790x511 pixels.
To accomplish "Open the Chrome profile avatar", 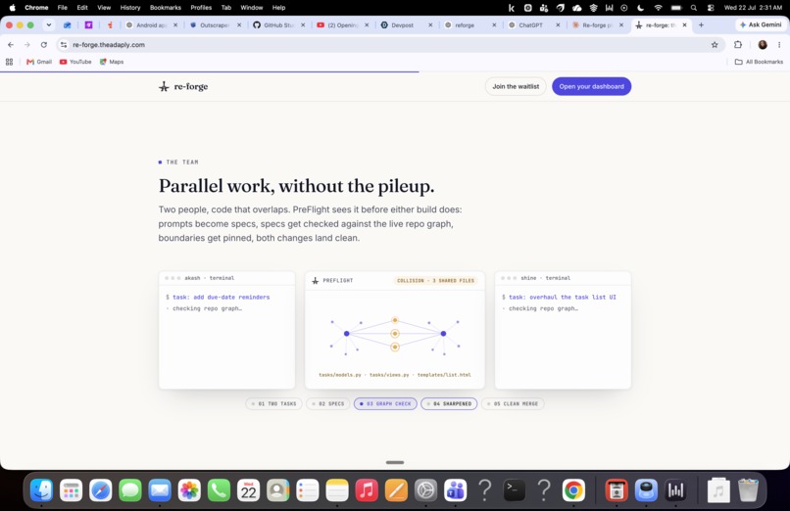I will point(763,45).
